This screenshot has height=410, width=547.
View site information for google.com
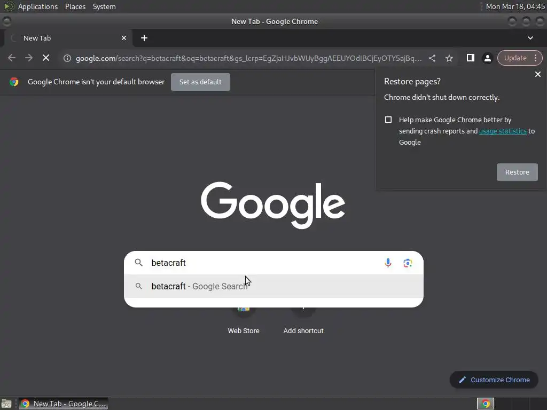click(67, 58)
